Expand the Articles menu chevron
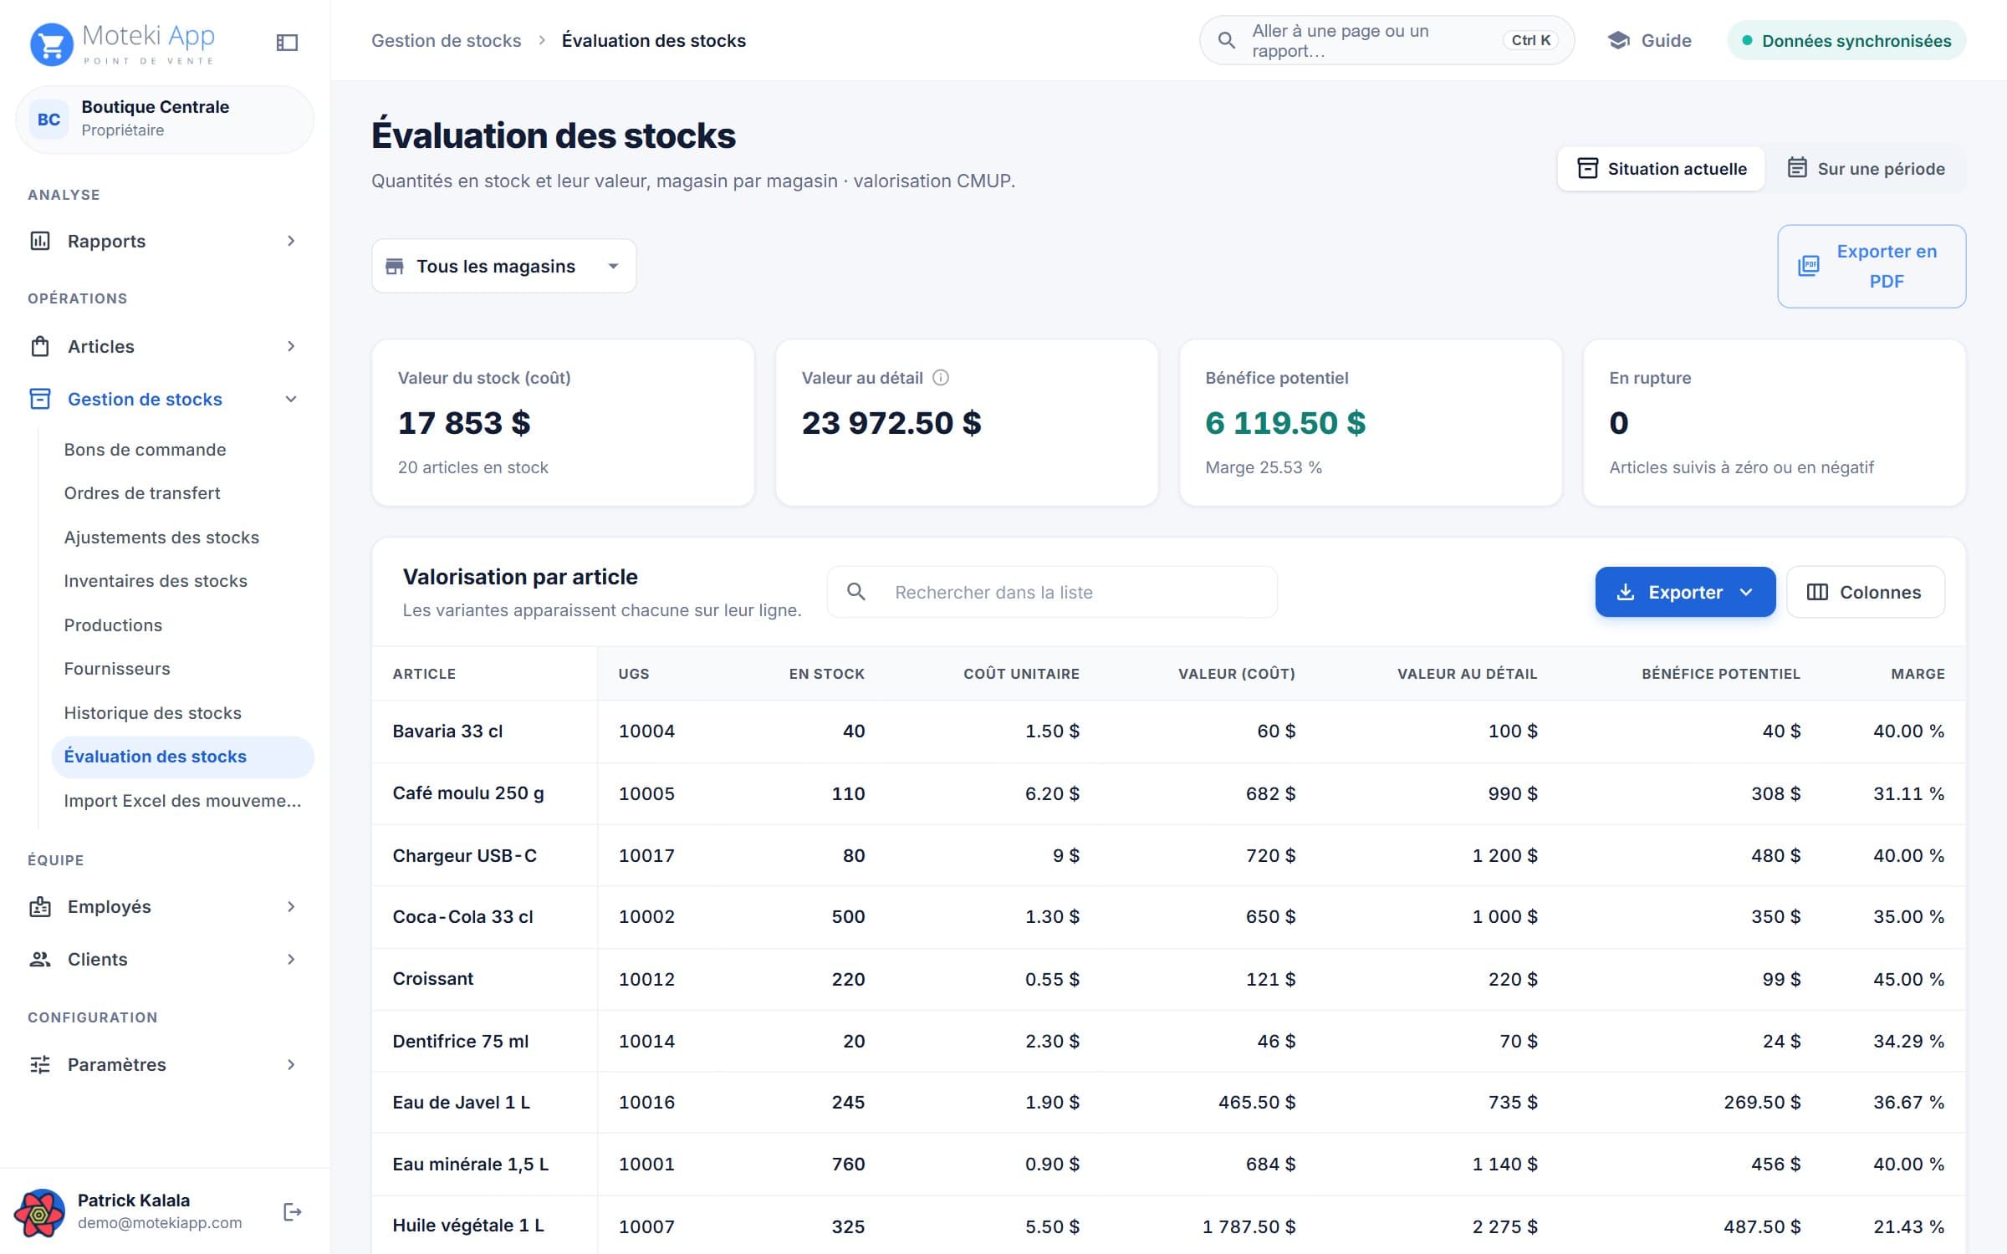2007x1254 pixels. tap(291, 346)
